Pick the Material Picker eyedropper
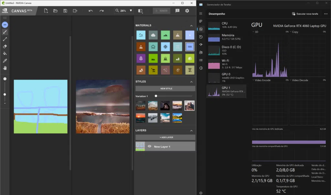Viewport: 331px width, 195px height. tap(5, 61)
